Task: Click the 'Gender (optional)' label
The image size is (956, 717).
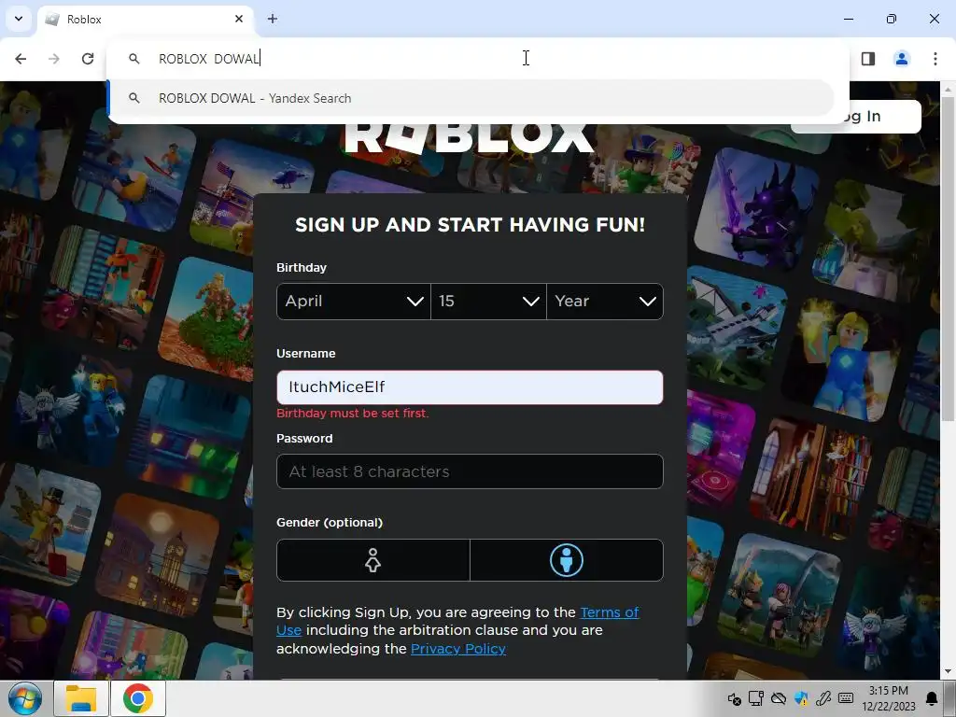Action: pos(330,523)
